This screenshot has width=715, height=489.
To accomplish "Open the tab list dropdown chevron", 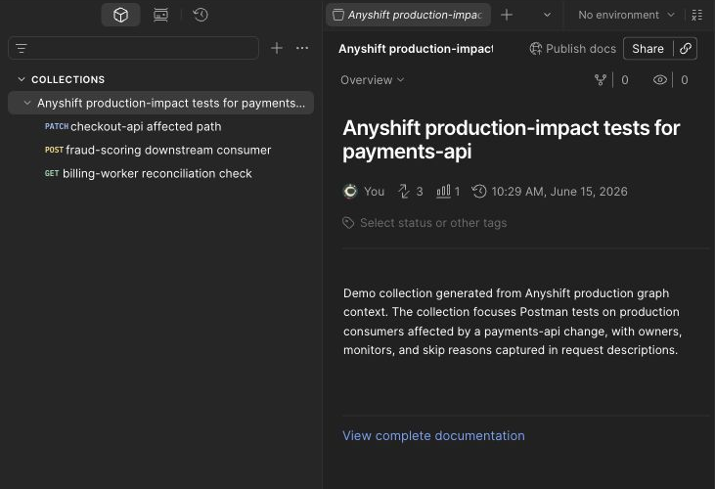I will click(x=547, y=15).
